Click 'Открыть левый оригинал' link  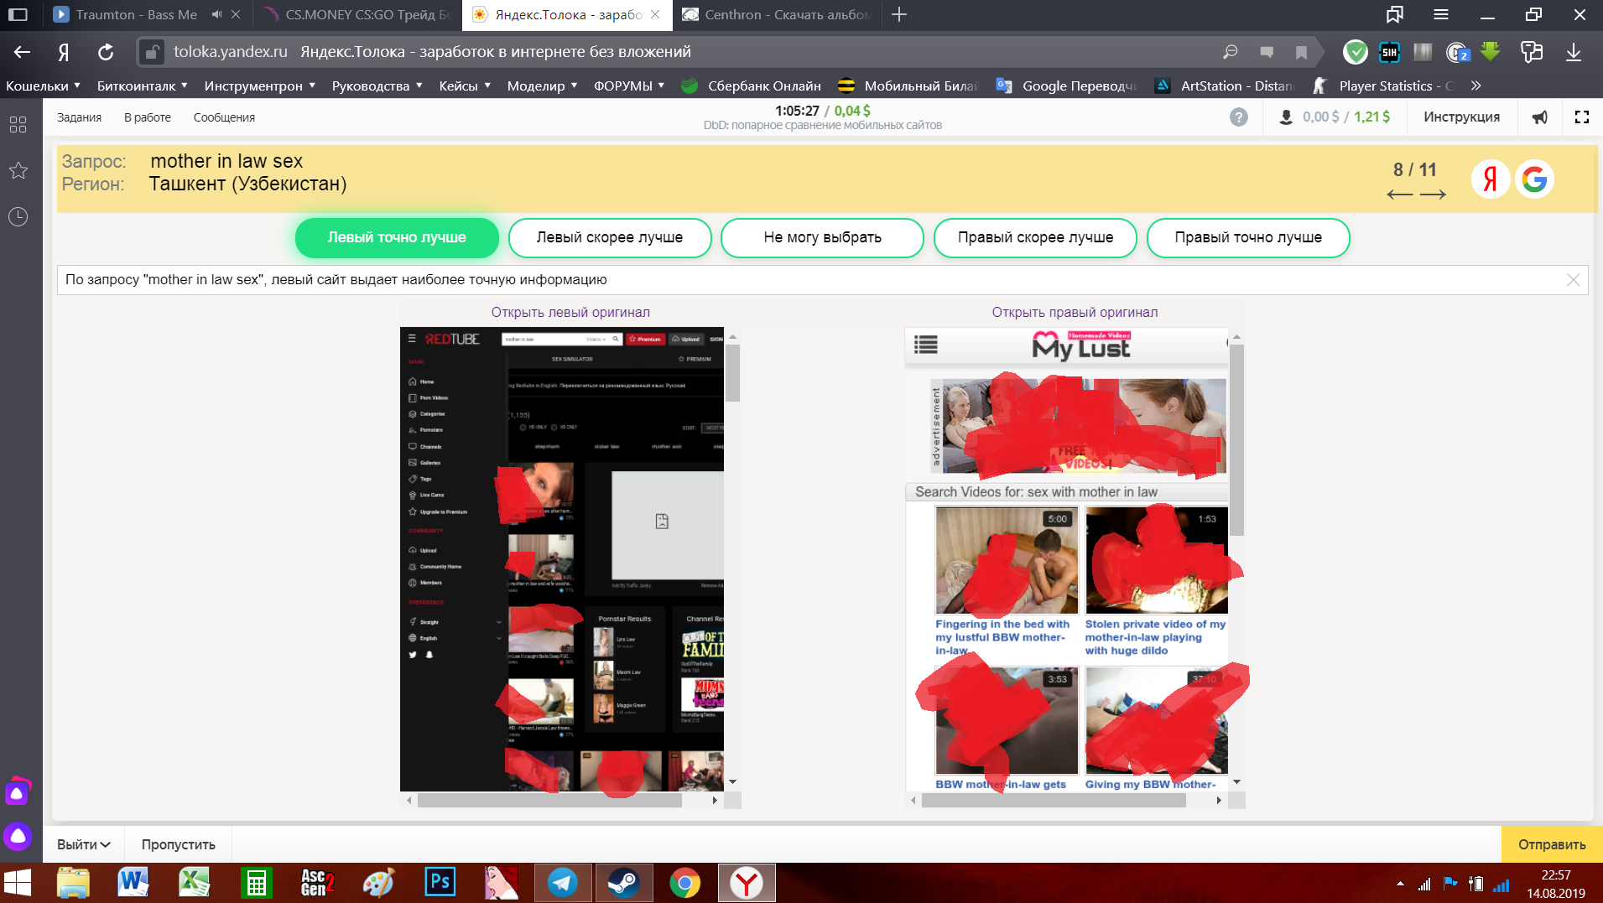pos(570,313)
